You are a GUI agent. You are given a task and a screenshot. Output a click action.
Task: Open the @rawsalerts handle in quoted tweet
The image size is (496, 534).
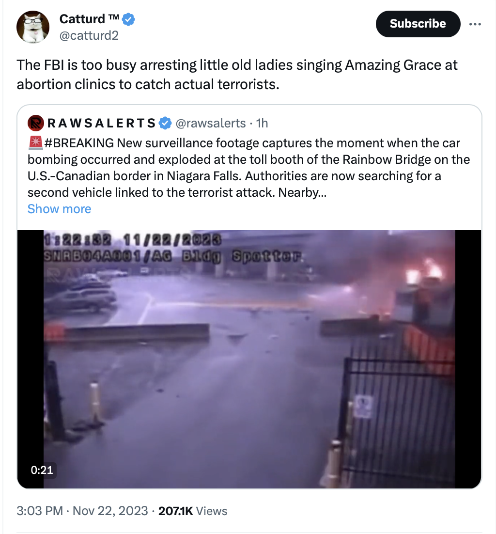tap(210, 123)
